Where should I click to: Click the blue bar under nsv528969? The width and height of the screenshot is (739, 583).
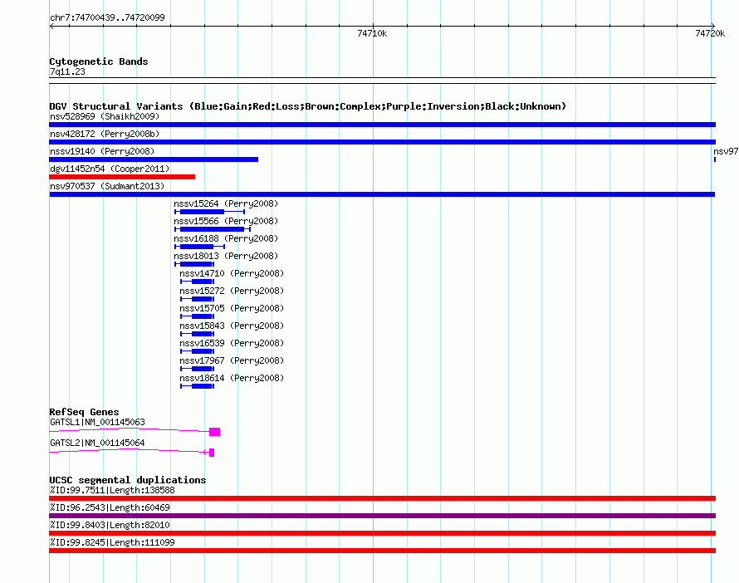pos(382,125)
